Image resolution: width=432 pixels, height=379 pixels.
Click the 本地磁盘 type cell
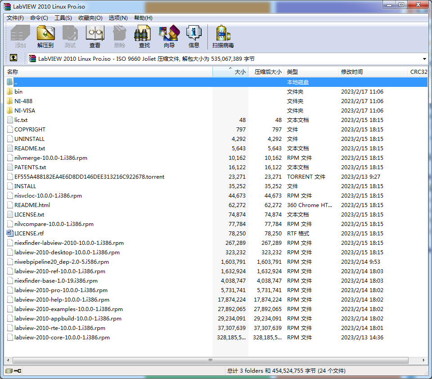tap(298, 82)
